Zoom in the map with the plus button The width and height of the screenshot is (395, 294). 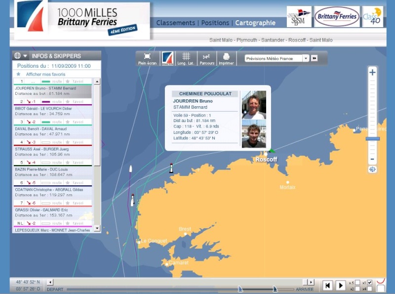372,72
